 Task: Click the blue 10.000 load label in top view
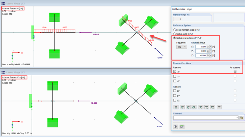(x=160, y=58)
